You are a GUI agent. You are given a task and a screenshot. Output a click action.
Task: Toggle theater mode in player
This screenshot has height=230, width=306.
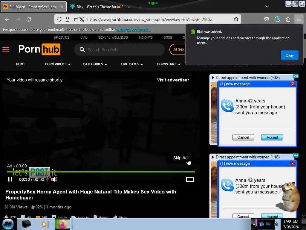point(190,179)
